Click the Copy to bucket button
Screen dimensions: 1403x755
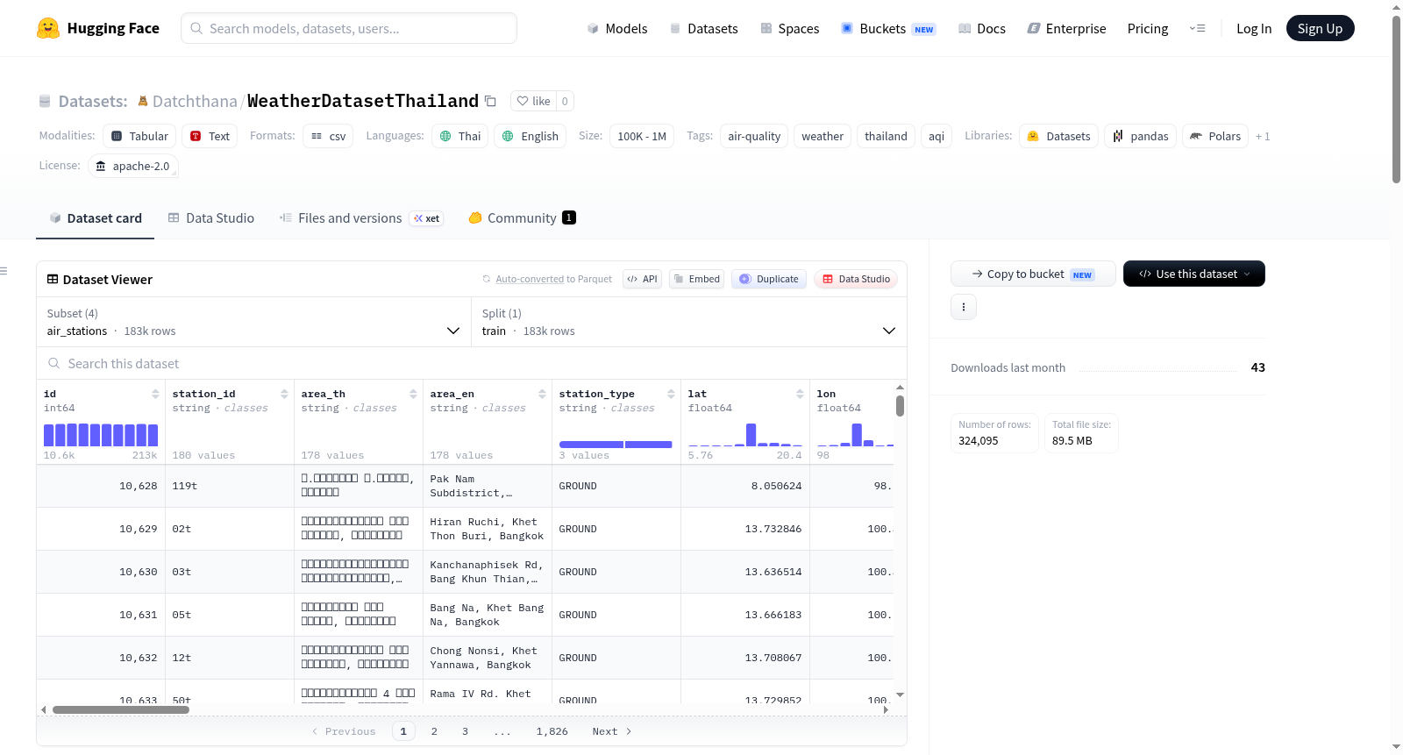pyautogui.click(x=1033, y=274)
